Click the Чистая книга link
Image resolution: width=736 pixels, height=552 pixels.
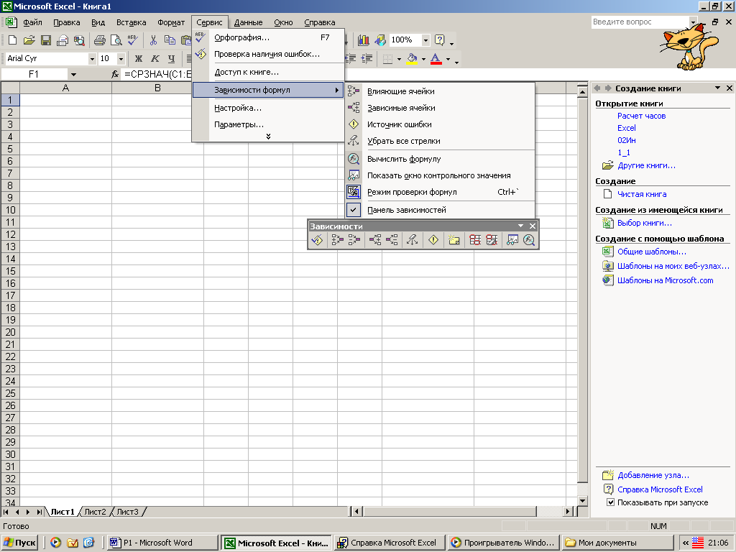point(642,194)
